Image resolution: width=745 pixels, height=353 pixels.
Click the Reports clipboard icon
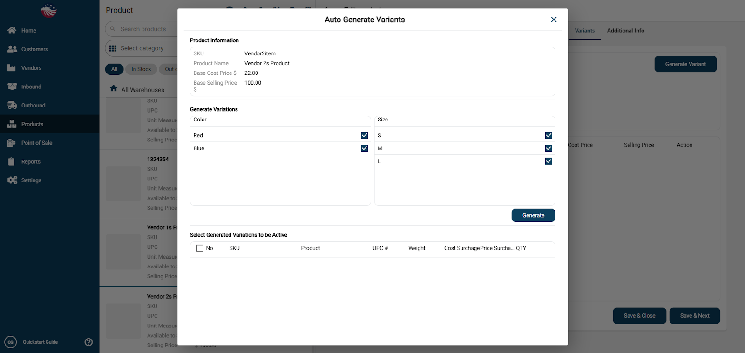12,161
